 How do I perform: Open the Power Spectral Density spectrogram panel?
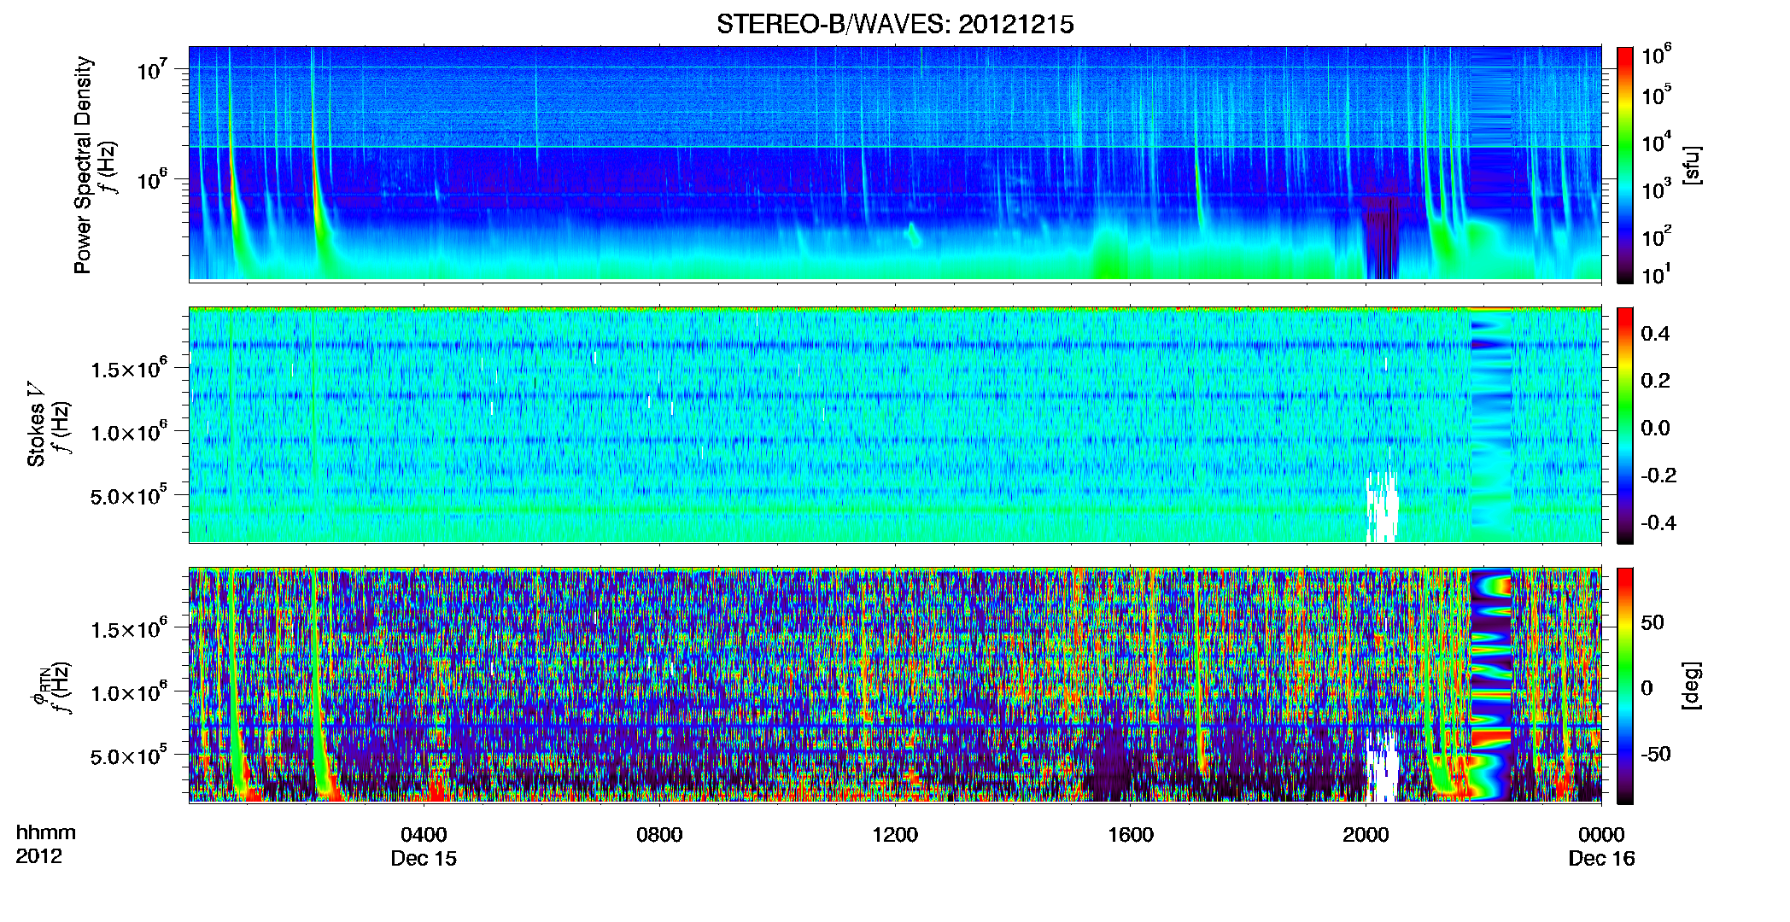[895, 163]
